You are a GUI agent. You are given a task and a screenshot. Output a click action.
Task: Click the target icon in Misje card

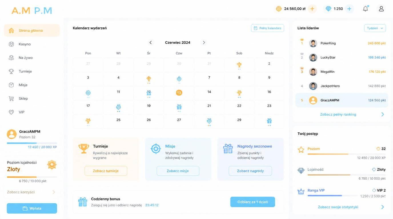(x=156, y=149)
